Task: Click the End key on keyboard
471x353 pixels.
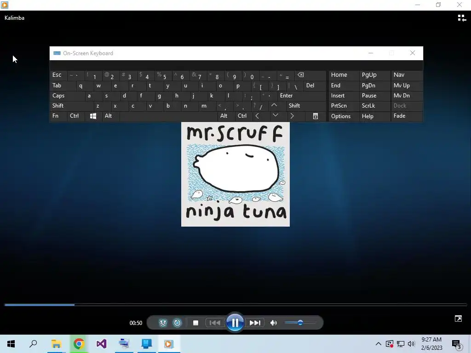Action: (344, 85)
